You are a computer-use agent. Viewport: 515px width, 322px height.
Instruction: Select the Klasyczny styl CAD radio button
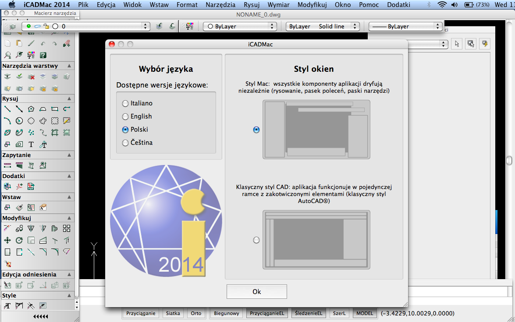pyautogui.click(x=256, y=240)
